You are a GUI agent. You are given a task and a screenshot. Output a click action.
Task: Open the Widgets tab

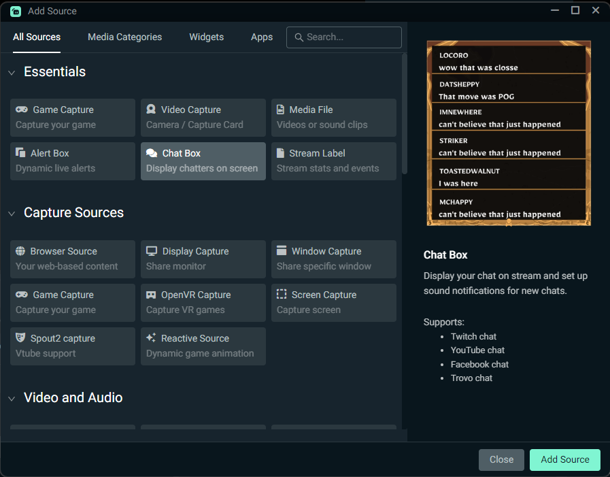tap(206, 37)
